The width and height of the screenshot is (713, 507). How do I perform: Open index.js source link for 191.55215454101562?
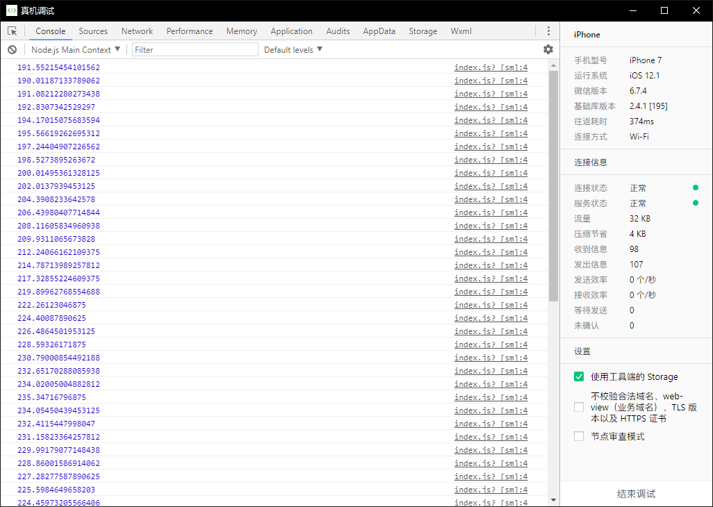point(491,68)
